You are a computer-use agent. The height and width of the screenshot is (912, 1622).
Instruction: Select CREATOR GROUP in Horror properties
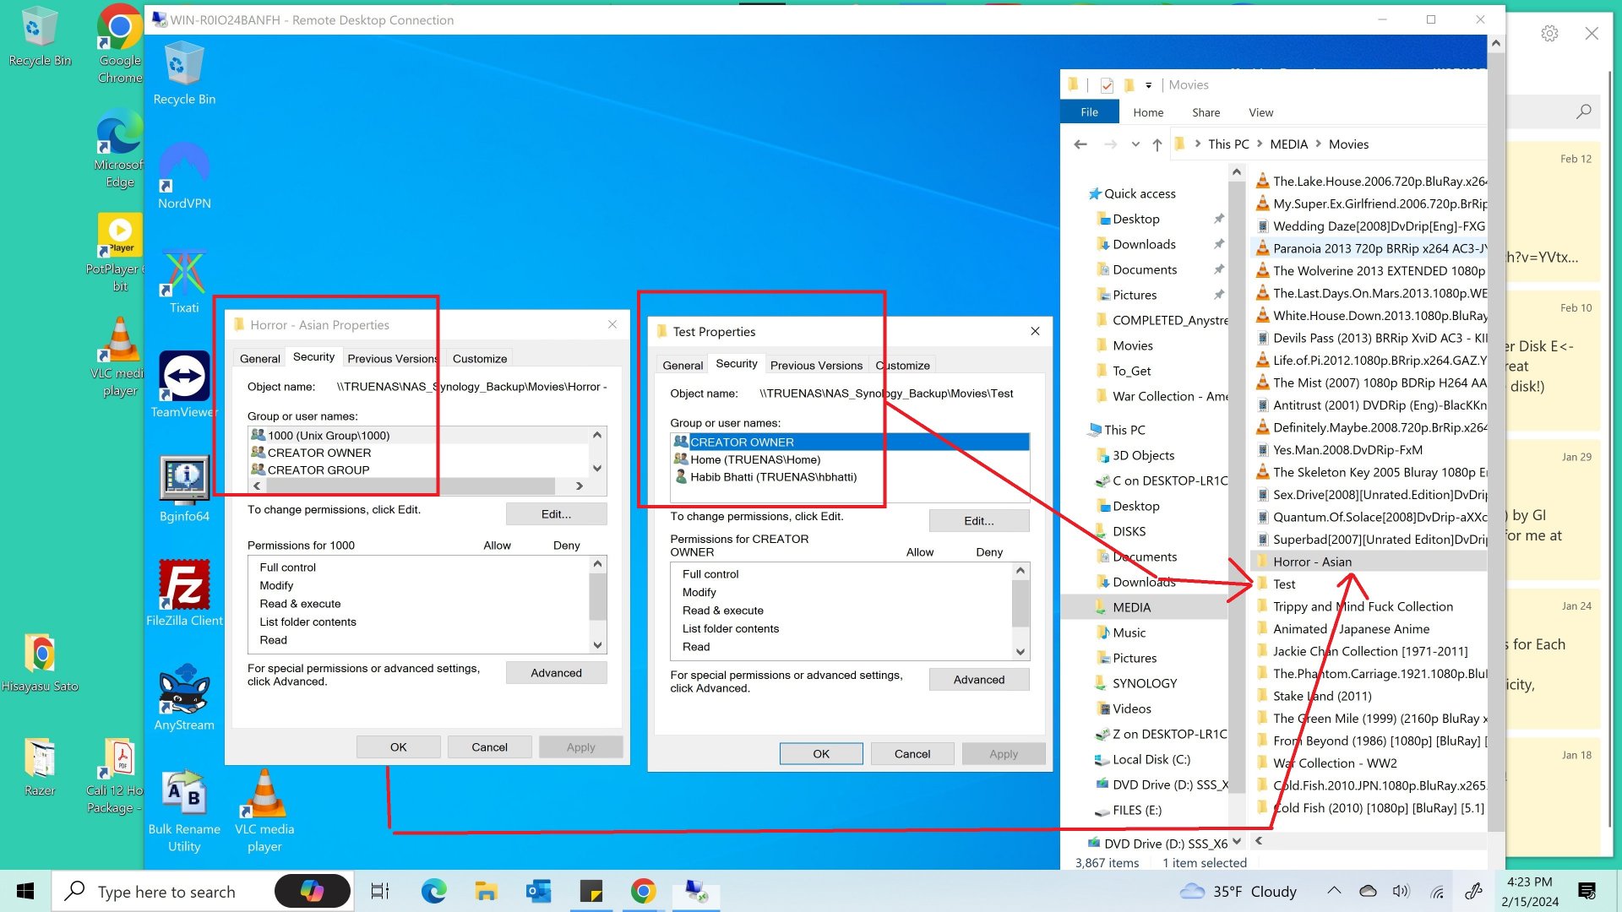point(318,470)
